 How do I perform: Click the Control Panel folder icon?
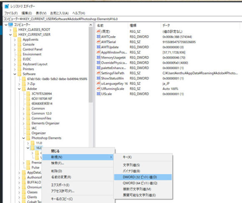pos(20,49)
